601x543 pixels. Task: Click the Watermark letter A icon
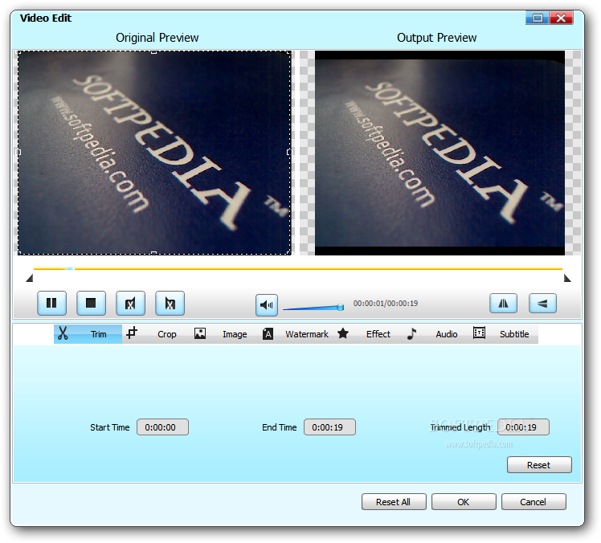point(268,334)
